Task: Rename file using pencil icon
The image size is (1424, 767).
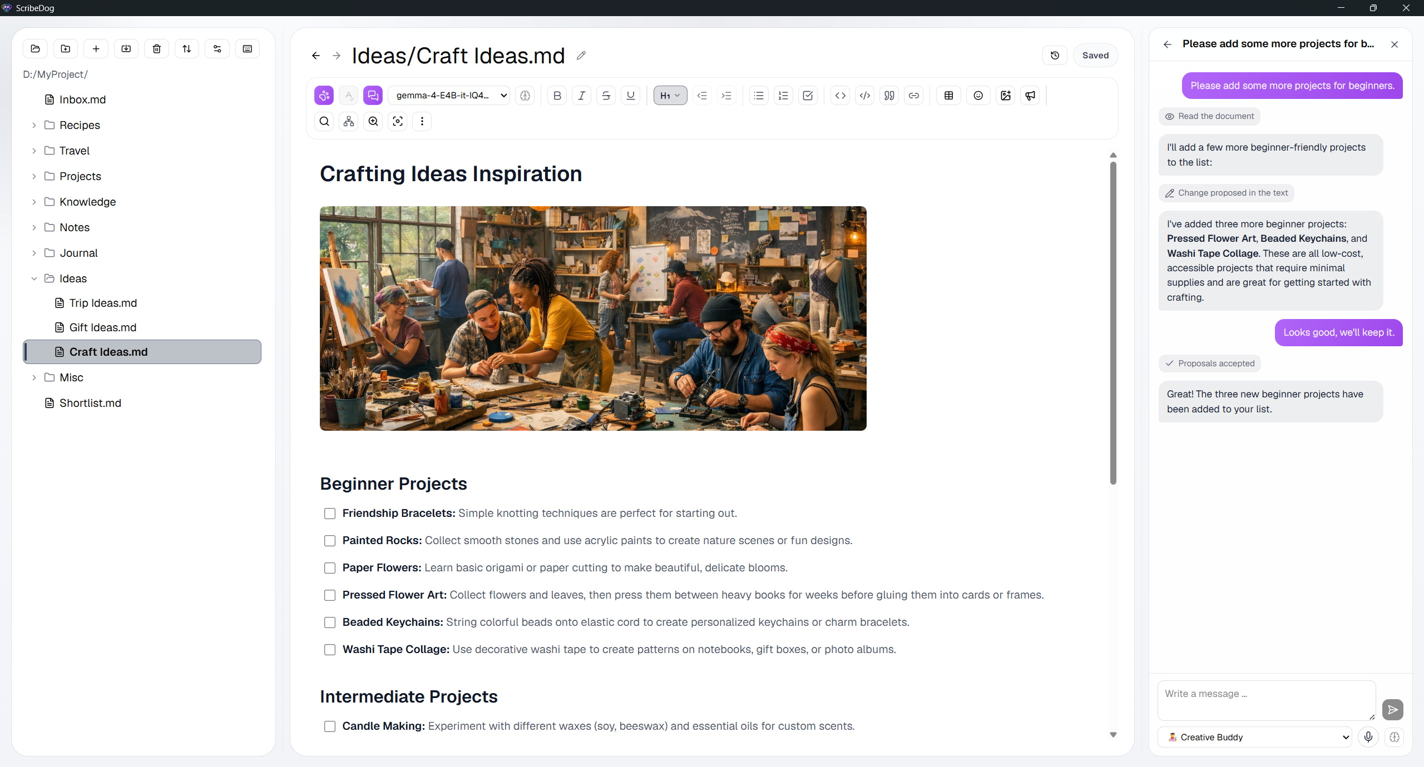Action: pos(581,56)
